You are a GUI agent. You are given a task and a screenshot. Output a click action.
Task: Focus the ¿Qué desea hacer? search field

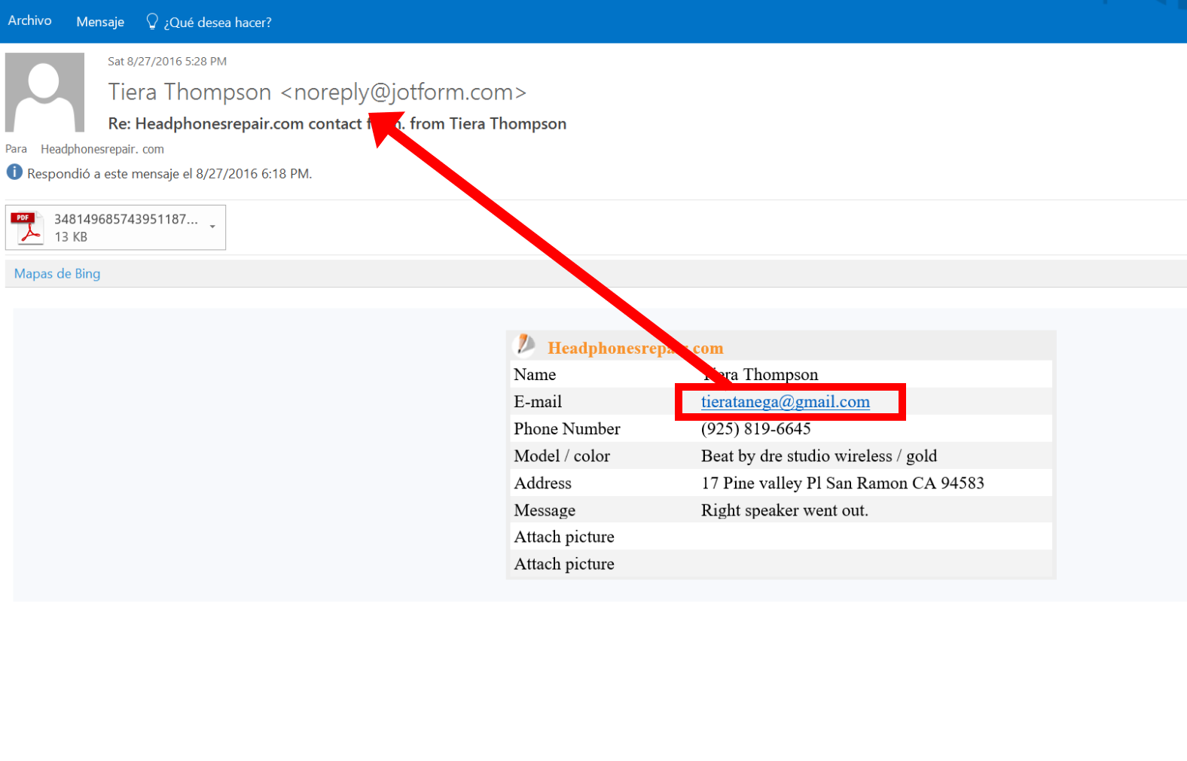(x=218, y=23)
